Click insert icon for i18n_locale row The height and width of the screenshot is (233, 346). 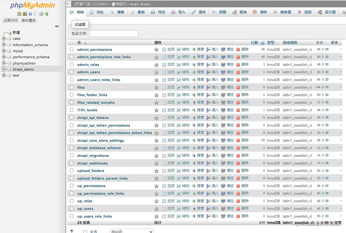click(x=208, y=110)
